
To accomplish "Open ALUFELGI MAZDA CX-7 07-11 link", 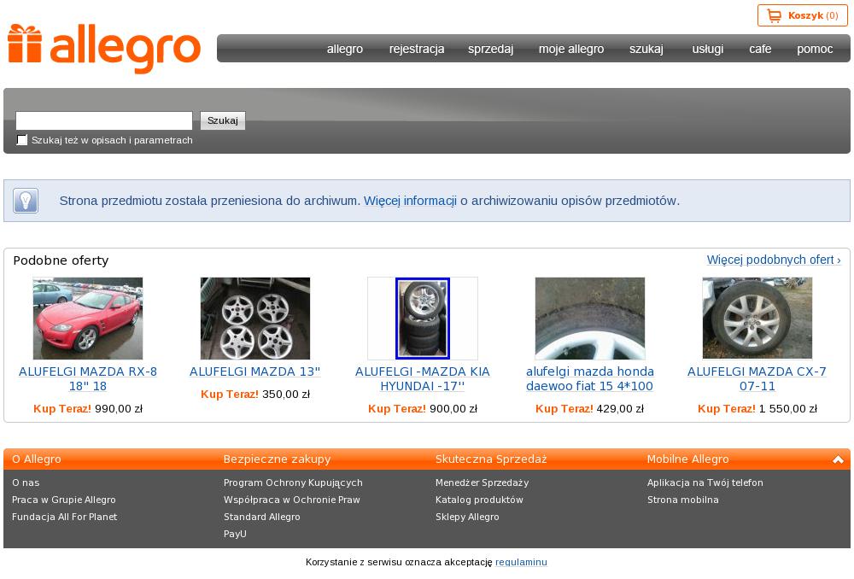I will 757,378.
